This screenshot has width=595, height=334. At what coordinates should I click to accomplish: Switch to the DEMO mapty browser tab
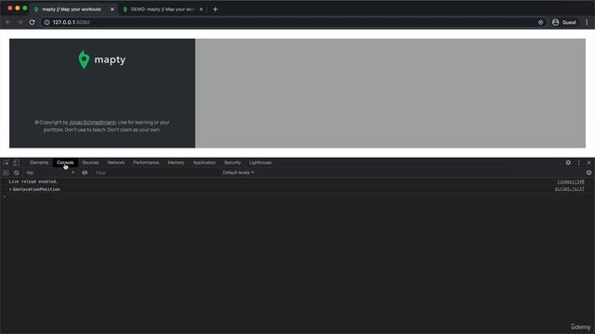coord(164,9)
